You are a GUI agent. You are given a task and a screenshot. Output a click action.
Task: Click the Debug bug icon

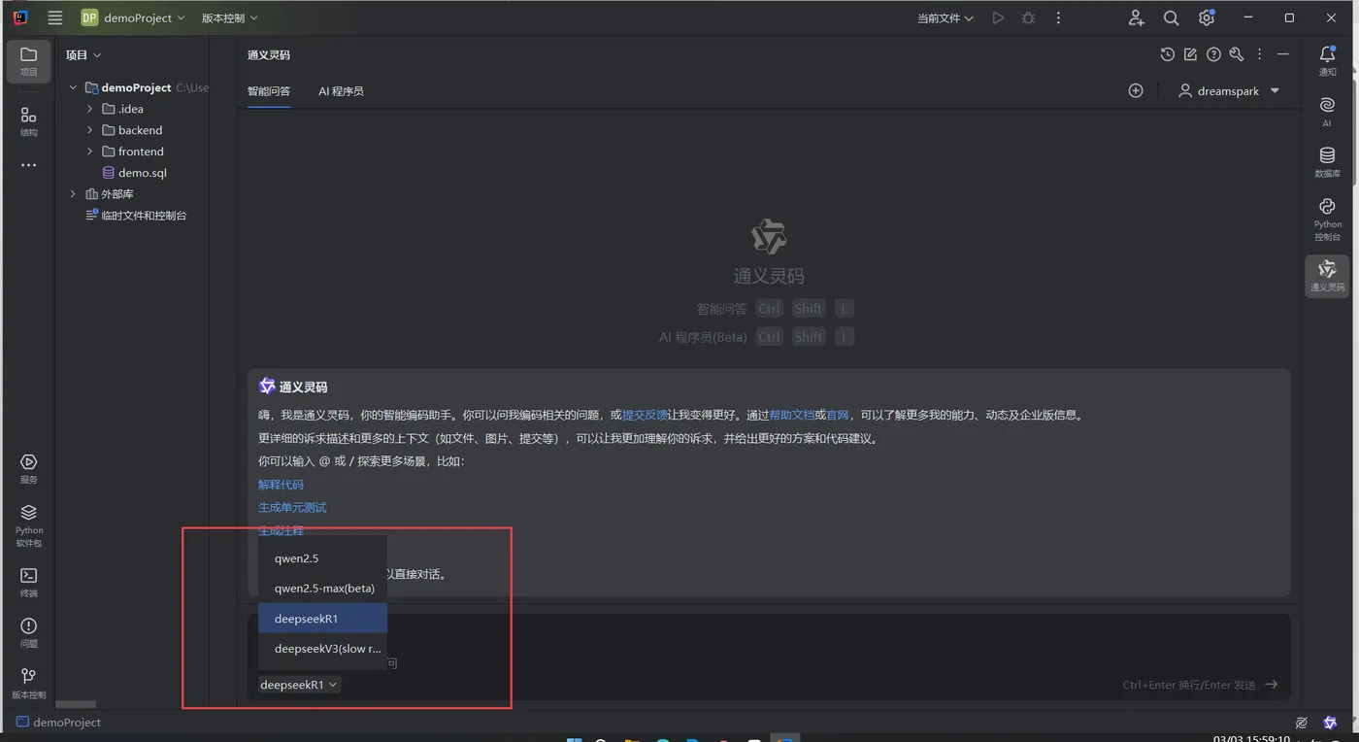pos(1028,17)
